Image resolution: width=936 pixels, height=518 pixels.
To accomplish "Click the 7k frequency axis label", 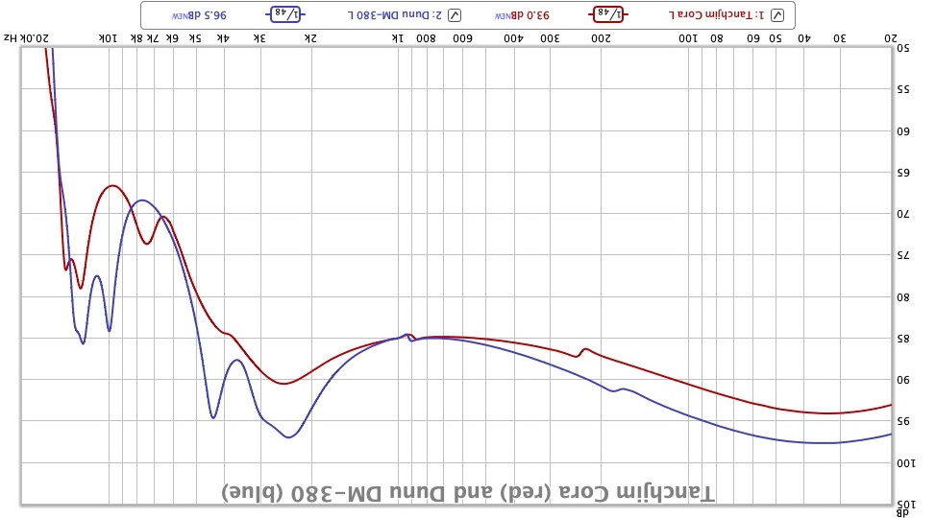I will coord(153,38).
